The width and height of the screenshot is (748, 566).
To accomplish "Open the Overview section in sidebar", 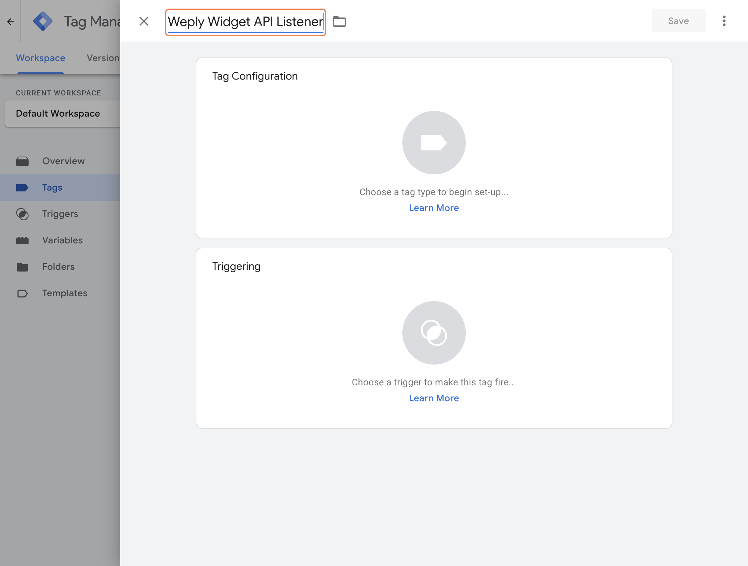I will (x=63, y=161).
